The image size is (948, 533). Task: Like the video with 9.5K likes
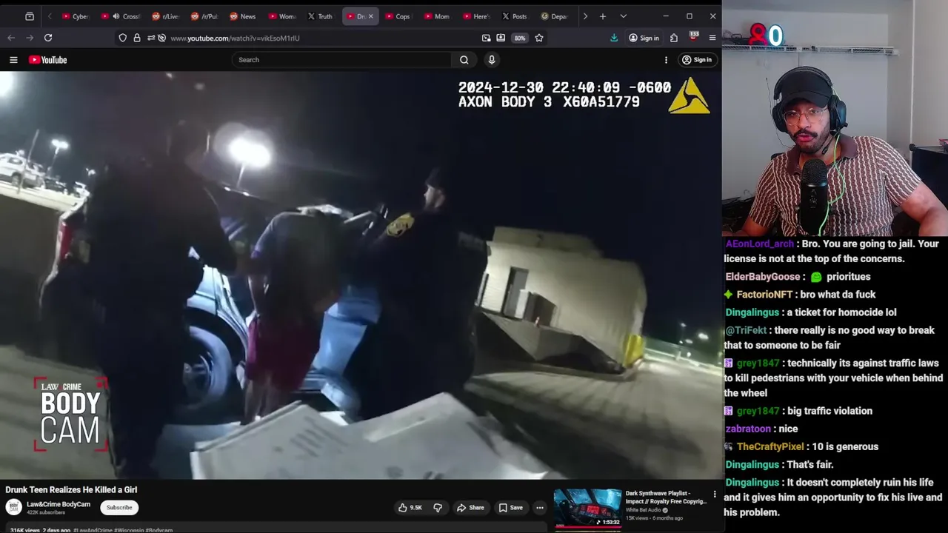click(x=410, y=508)
